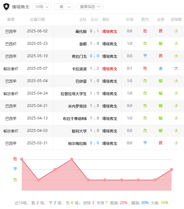Screen dimensions: 184x209
Task: Select the 卡拉波波 team name
Action: (79, 69)
